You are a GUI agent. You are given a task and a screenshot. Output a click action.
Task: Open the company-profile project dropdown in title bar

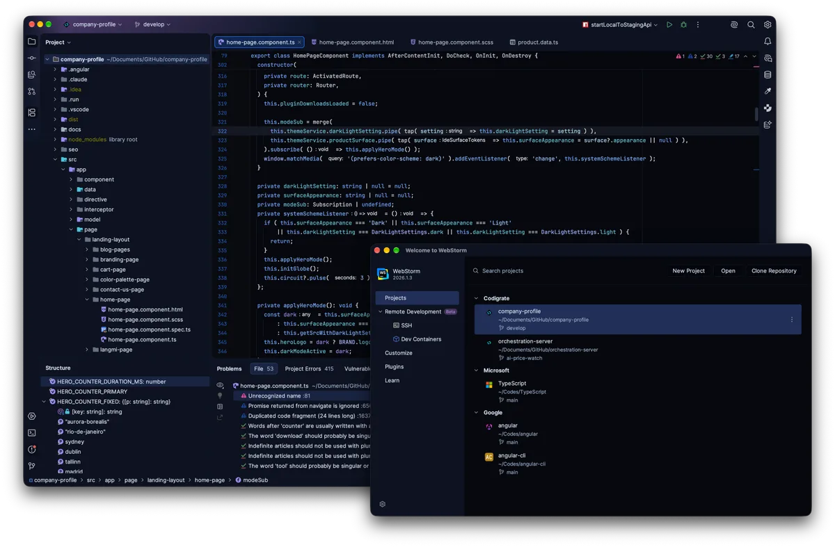93,24
